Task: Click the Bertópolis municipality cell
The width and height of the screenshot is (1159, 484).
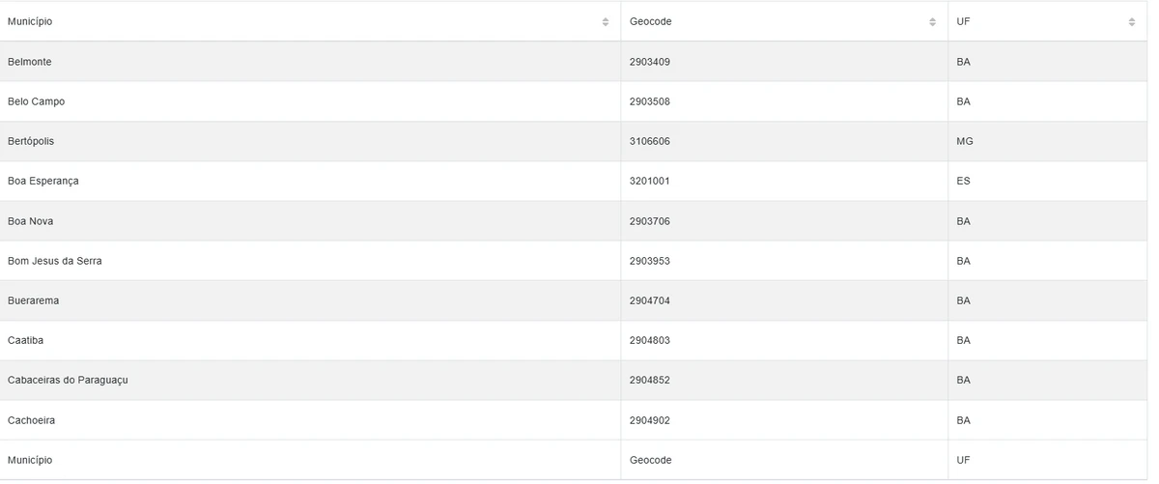Action: tap(31, 141)
